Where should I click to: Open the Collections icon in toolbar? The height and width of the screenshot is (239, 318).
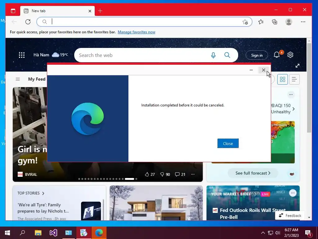(275, 22)
